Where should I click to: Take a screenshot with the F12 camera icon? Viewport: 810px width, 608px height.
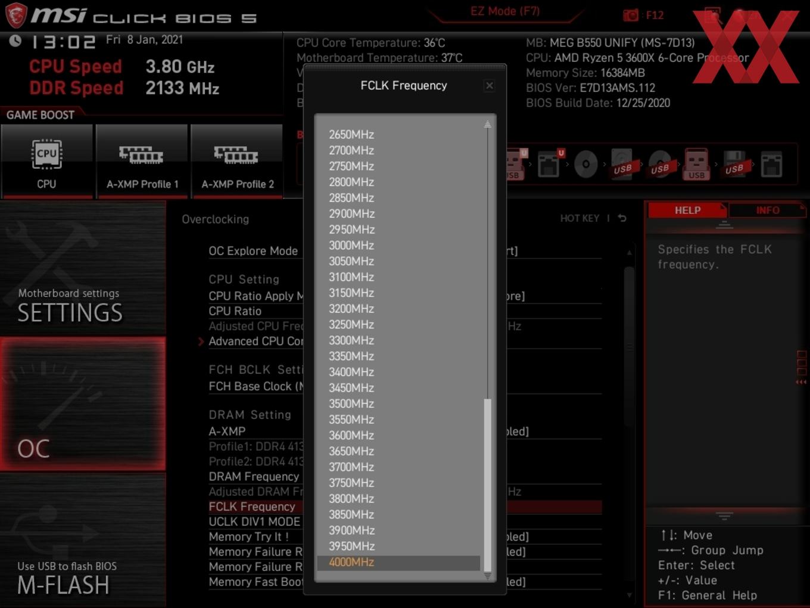pos(630,15)
